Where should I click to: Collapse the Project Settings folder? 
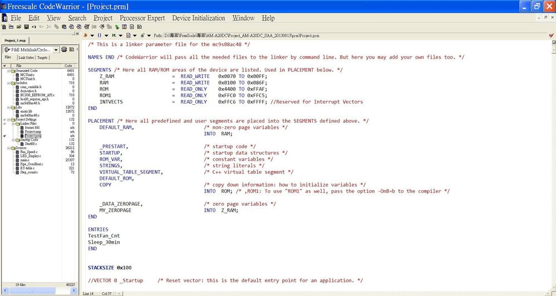8,120
